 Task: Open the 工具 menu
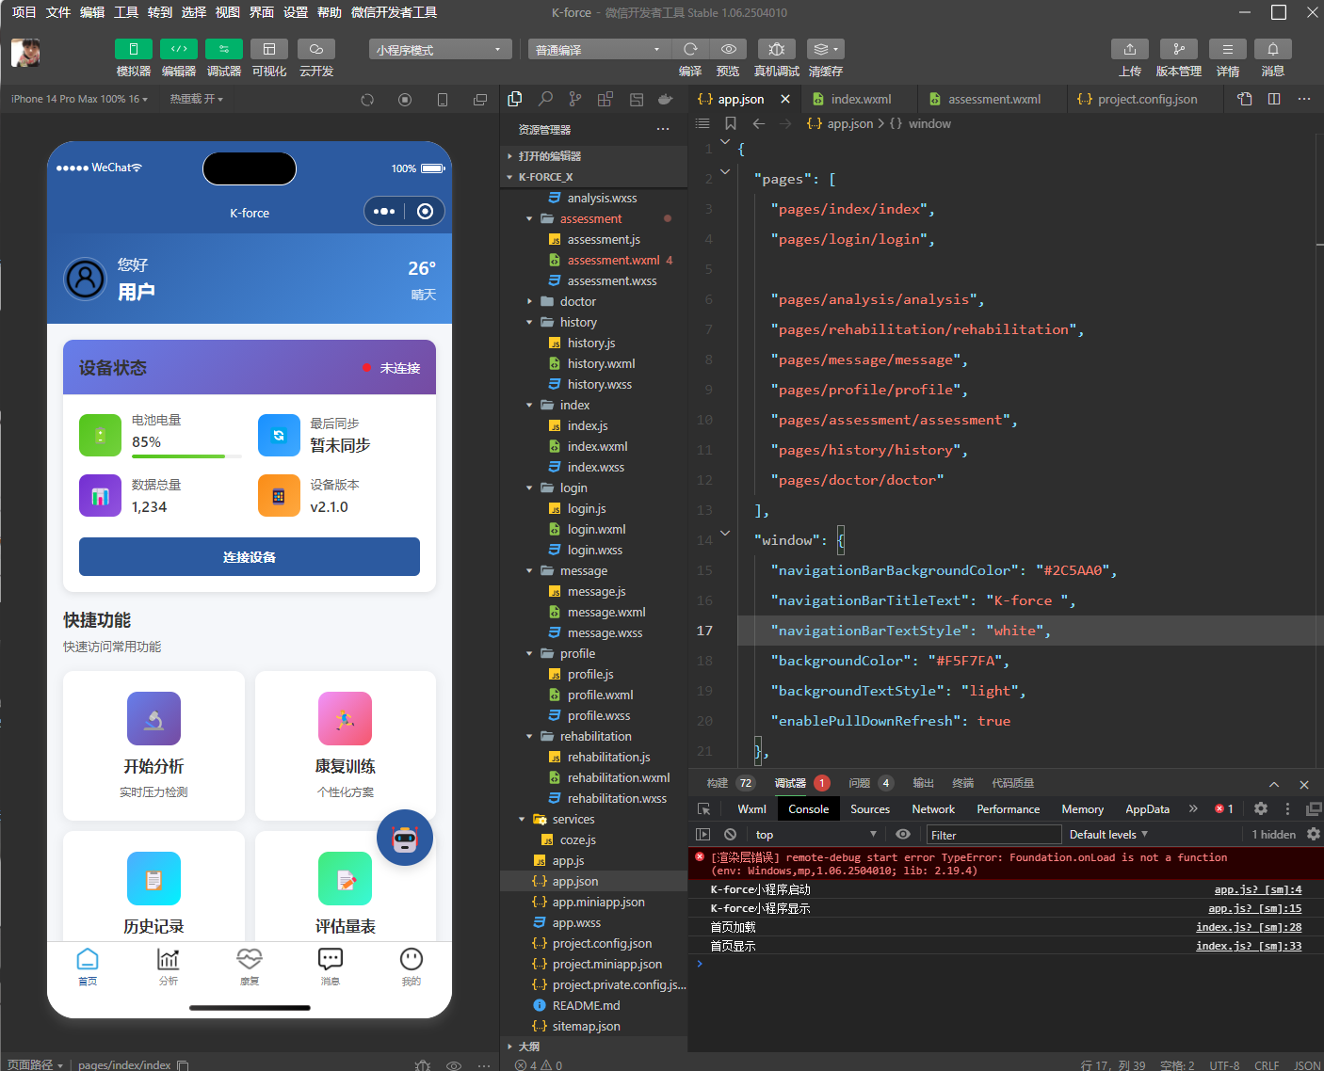[126, 12]
